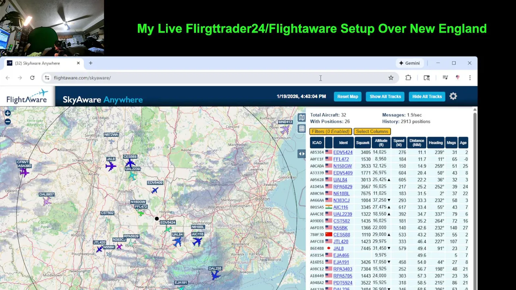Screen dimensions: 516x290
Task: Select the ASA390 aircraft on the map
Action: 24,172
